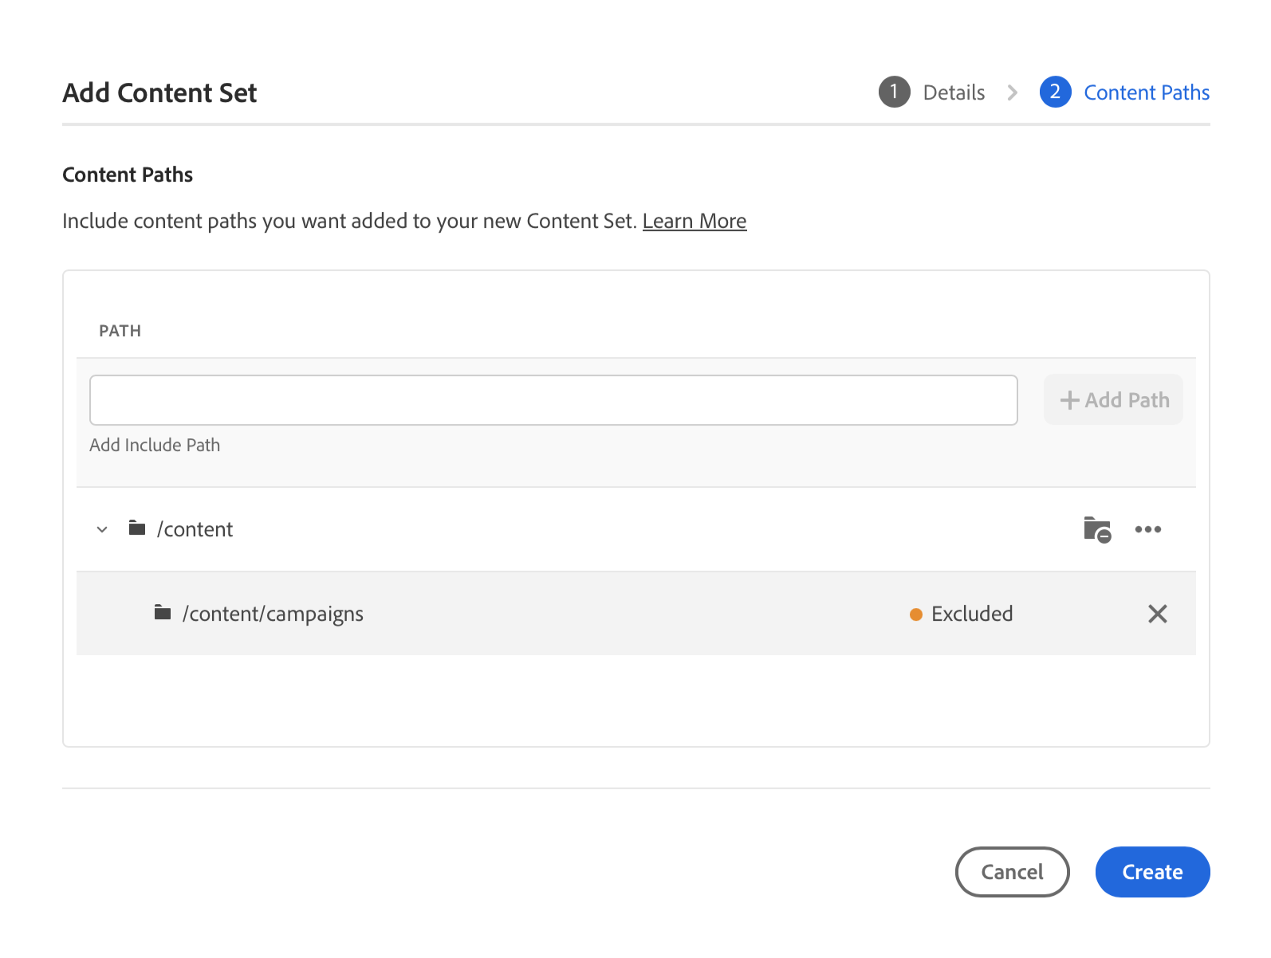The height and width of the screenshot is (958, 1271).
Task: Open the more options menu for /content
Action: click(x=1147, y=529)
